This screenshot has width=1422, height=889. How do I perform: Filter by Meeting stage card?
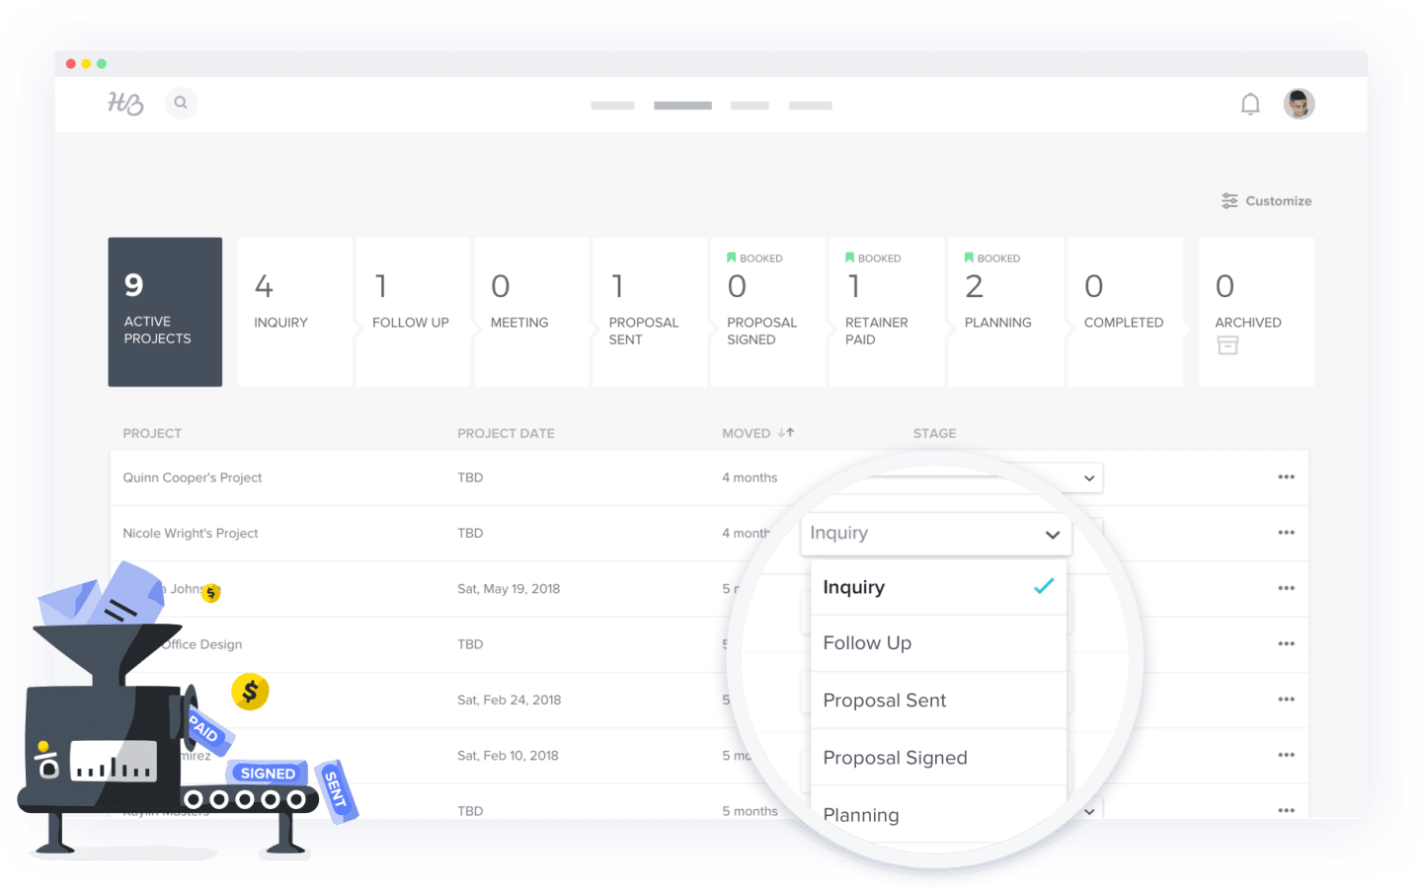pos(531,312)
